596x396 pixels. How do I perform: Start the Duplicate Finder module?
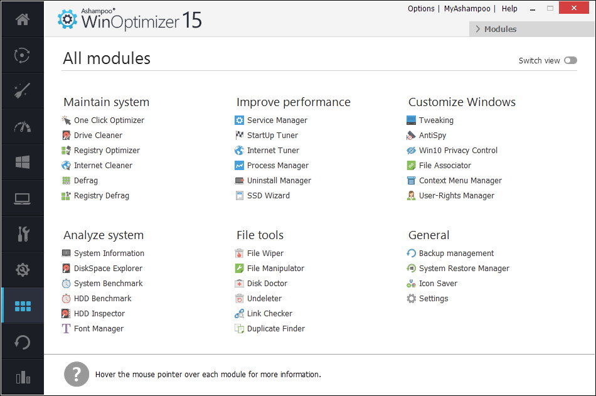click(x=275, y=329)
